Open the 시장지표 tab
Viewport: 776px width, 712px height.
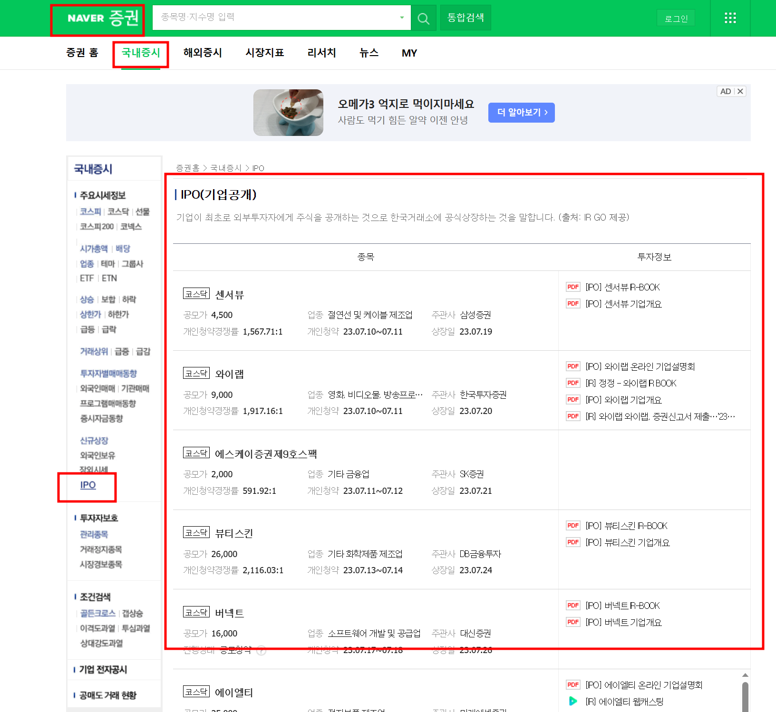pos(264,53)
